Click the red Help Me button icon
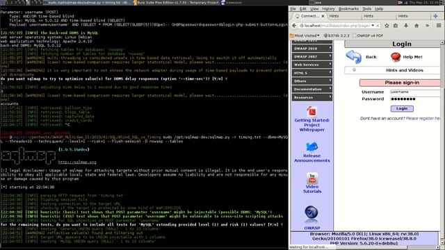Screen dimensions: 445x250 (x=396, y=57)
